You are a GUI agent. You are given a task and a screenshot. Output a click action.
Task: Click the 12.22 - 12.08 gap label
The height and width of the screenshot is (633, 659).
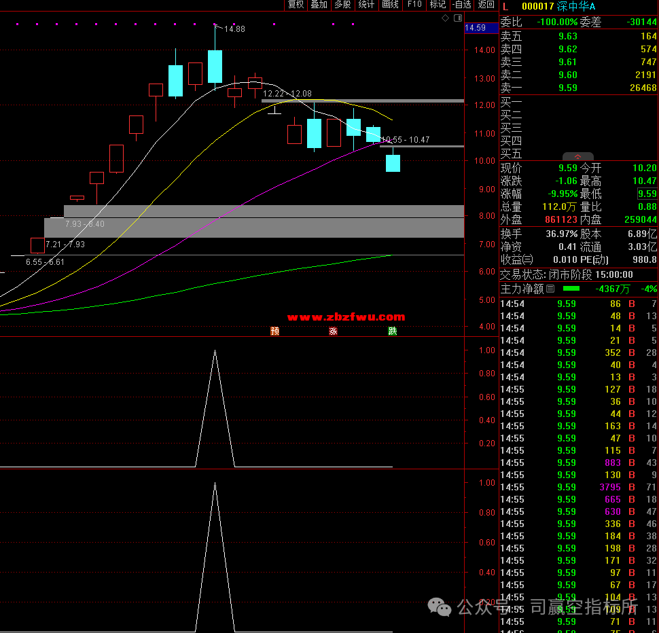click(287, 94)
